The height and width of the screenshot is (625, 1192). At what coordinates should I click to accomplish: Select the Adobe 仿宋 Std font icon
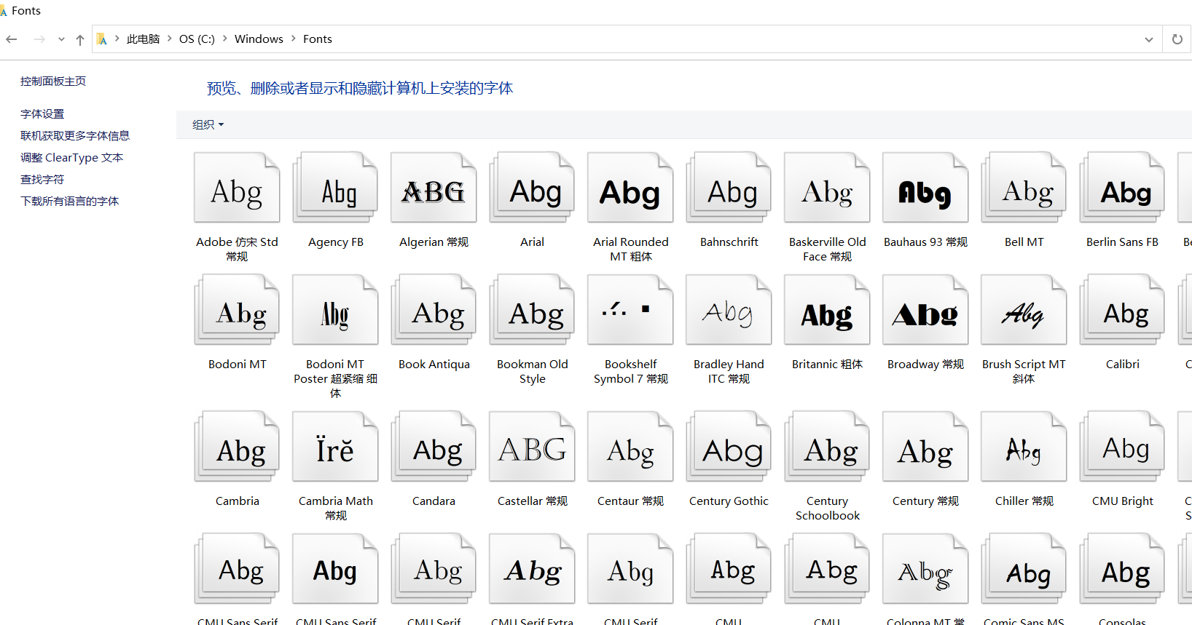click(237, 188)
